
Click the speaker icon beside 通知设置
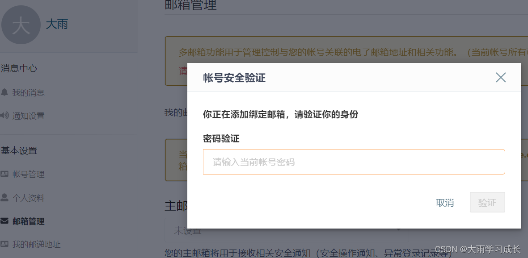4,116
